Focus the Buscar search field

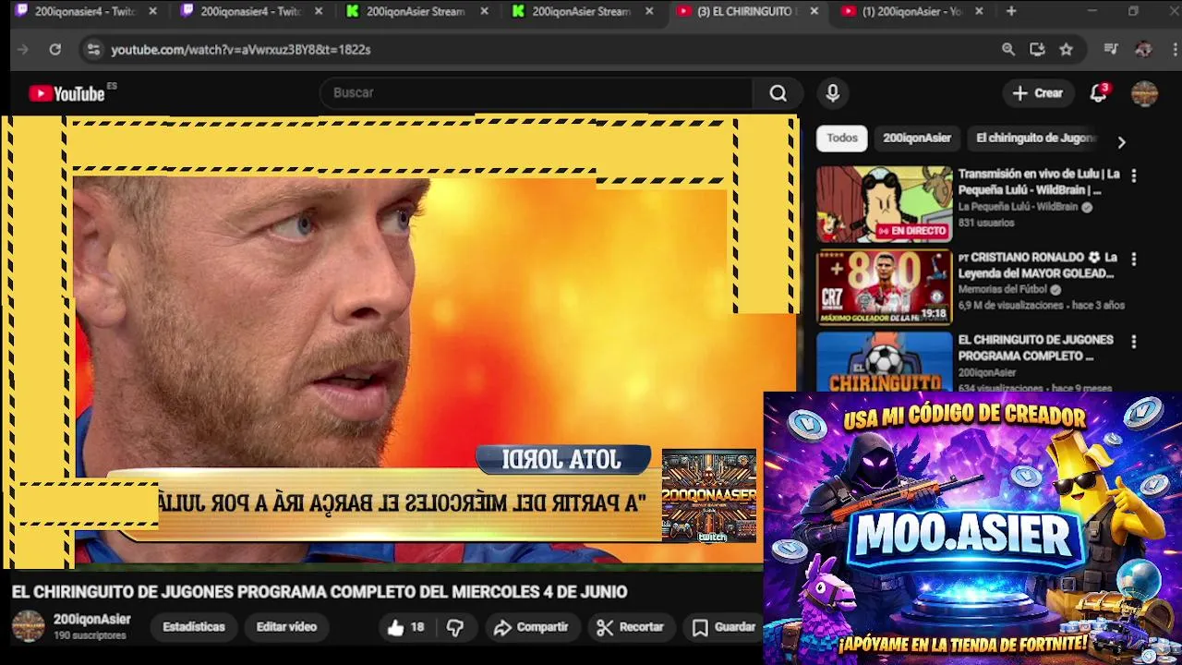537,93
